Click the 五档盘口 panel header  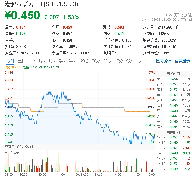173,73
